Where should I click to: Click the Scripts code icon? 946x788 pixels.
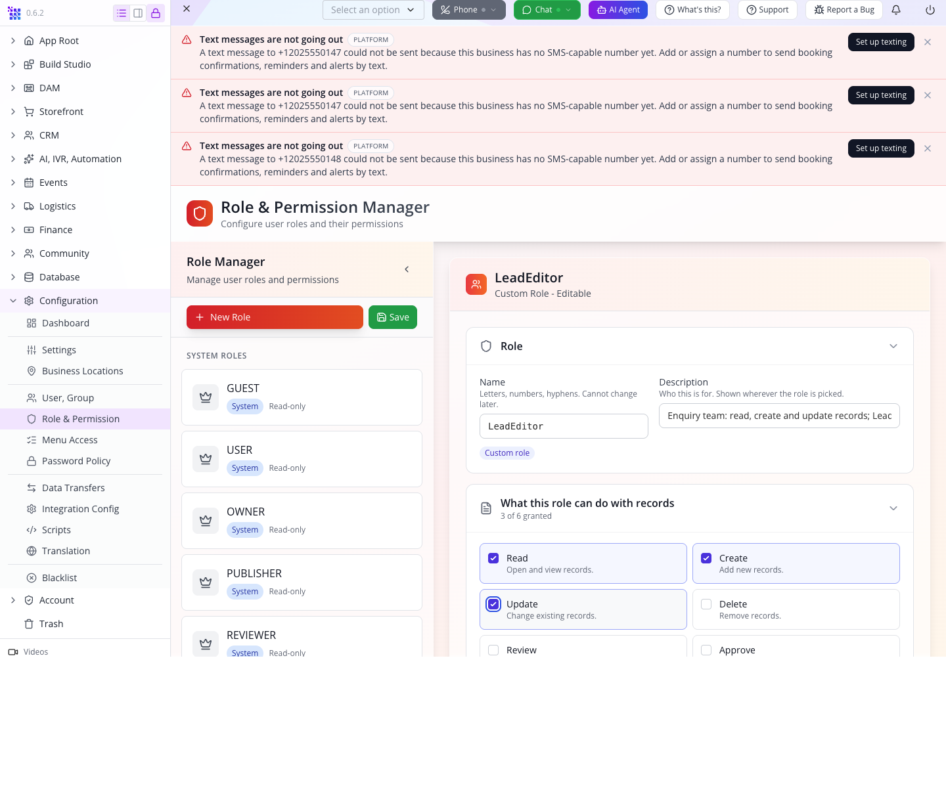tap(32, 530)
